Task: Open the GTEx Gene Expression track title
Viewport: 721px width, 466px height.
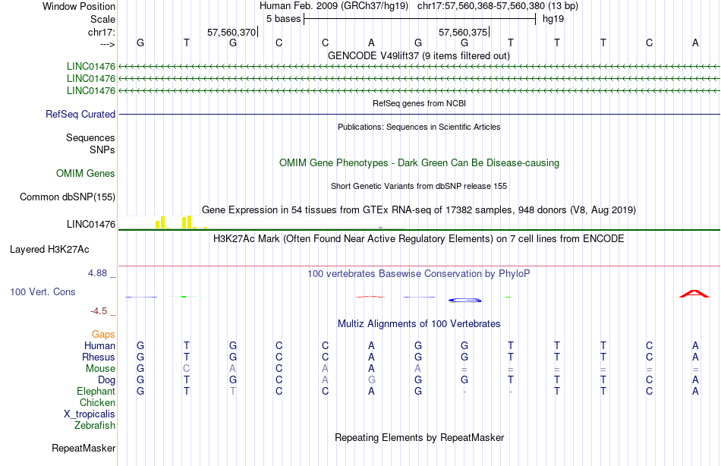Action: tap(419, 209)
